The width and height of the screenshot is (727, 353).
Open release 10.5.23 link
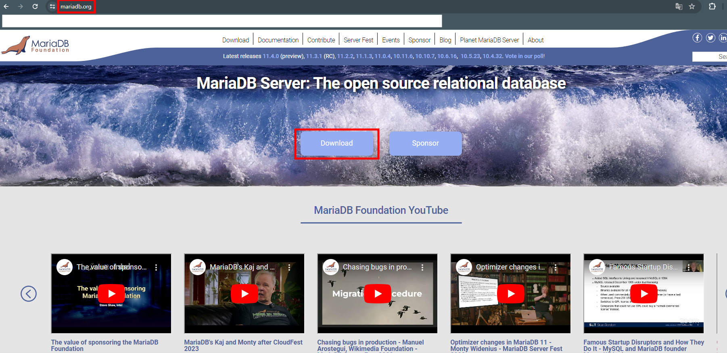[470, 56]
